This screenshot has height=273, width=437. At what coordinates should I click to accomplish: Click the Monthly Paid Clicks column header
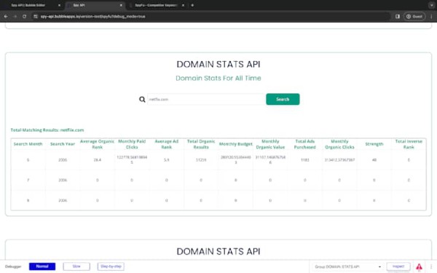click(132, 144)
